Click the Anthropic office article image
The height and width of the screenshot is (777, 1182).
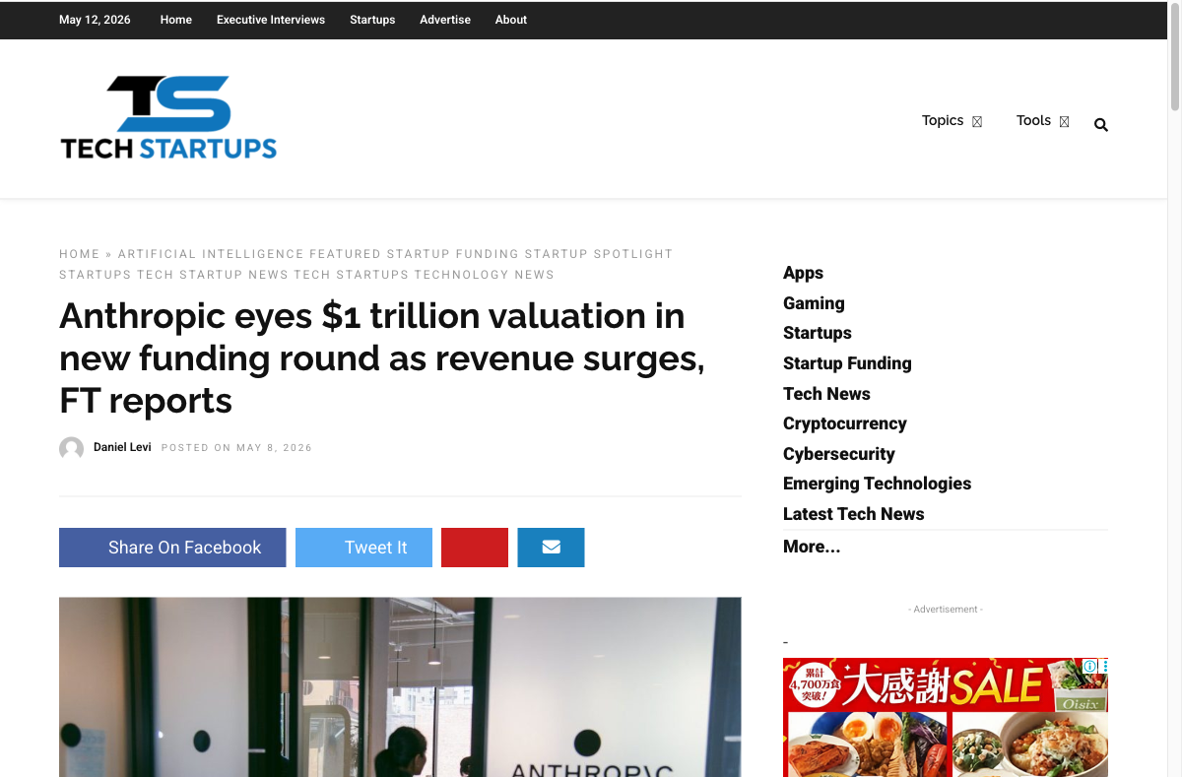(x=400, y=686)
